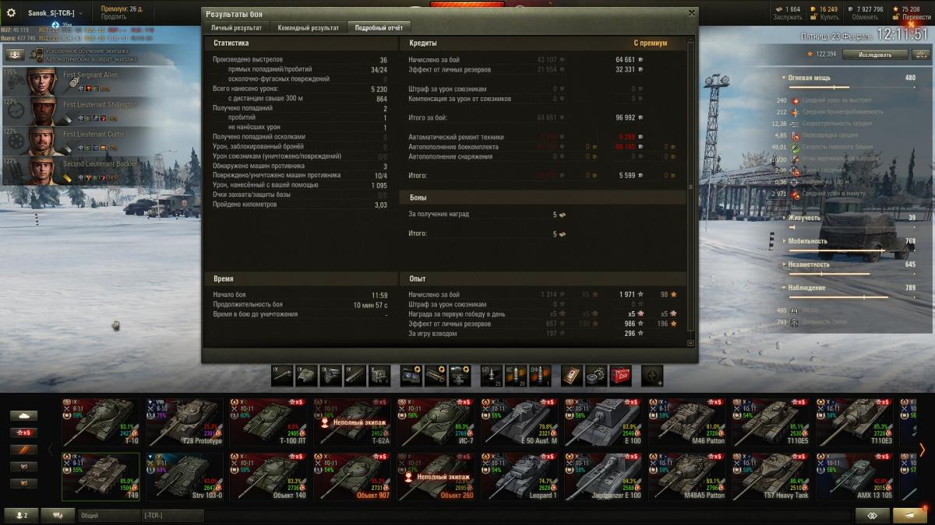This screenshot has width=935, height=525.
Task: Select the Т-62А tank
Action: (x=352, y=422)
